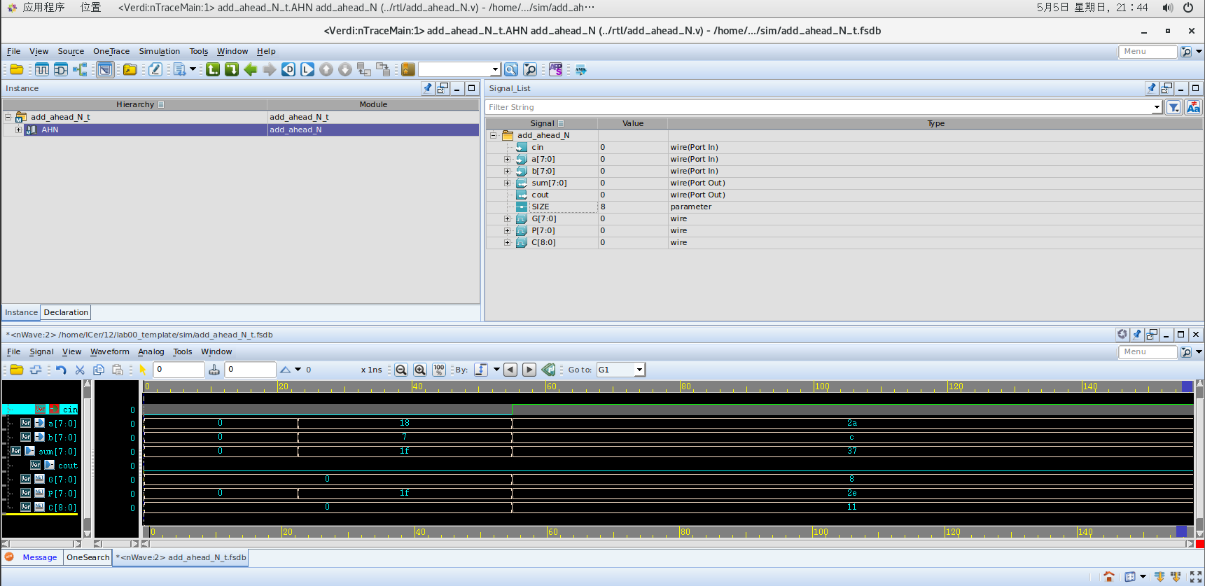Click the Type column header in Signal_List
The height and width of the screenshot is (586, 1205).
[x=935, y=123]
